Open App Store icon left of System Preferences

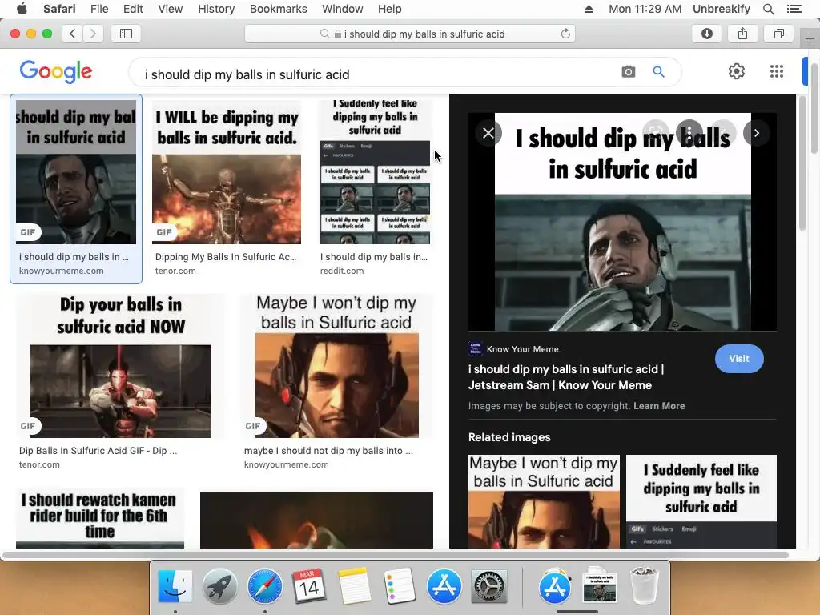[x=444, y=586]
